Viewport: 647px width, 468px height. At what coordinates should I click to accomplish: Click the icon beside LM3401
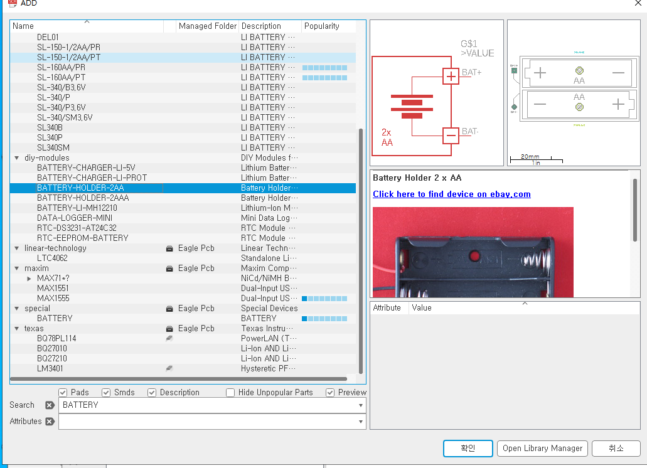(x=169, y=369)
